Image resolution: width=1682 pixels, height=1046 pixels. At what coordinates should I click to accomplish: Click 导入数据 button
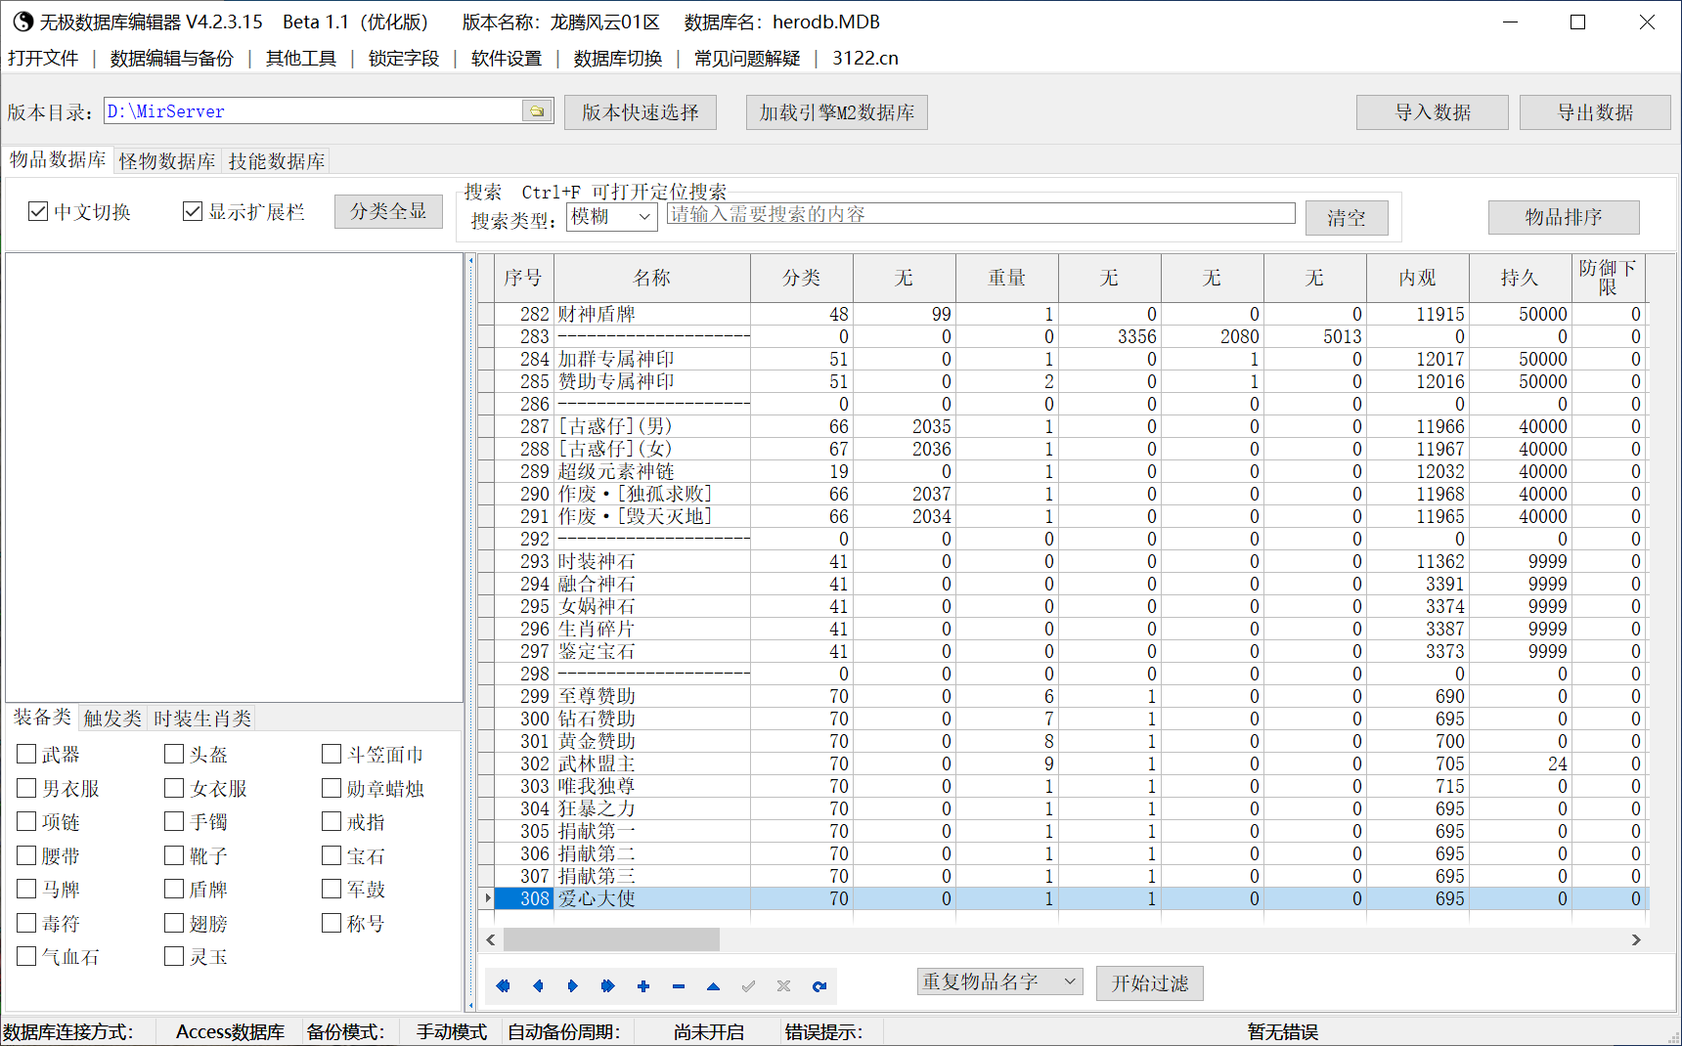1433,112
